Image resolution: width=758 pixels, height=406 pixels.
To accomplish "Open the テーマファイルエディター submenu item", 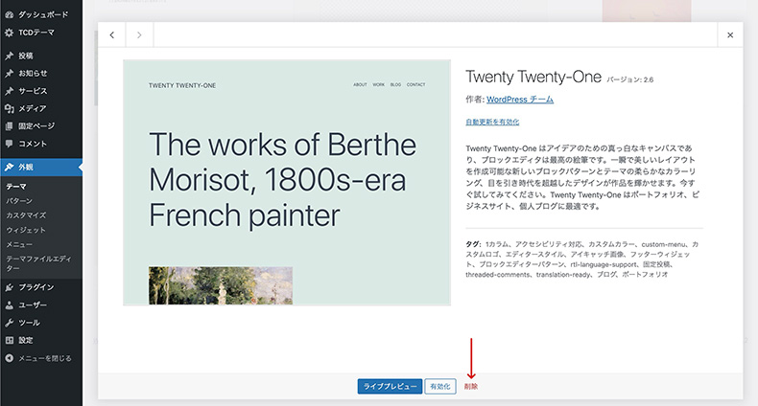I will click(x=38, y=263).
